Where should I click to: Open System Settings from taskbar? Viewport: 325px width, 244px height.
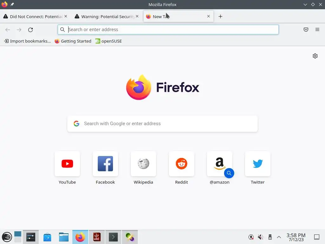coord(31,237)
